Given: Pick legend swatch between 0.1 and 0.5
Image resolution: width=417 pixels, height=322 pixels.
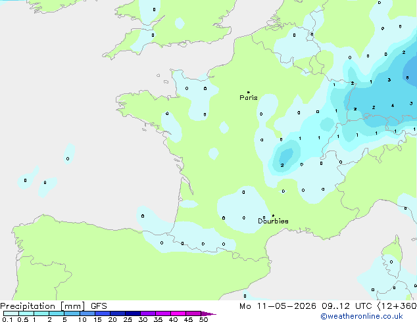Looking at the screenshot, I should tap(11, 313).
